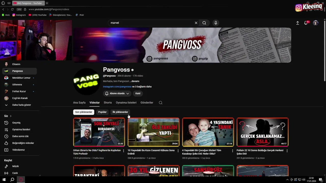This screenshot has width=326, height=183.
Task: Open the Pixlr bookmark
Action: pos(80,15)
